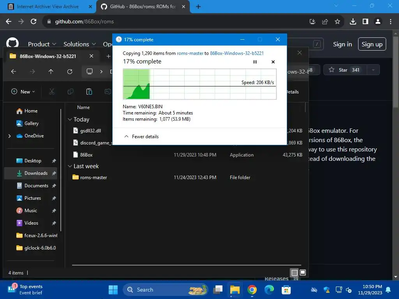Image resolution: width=399 pixels, height=299 pixels.
Task: Collapse copy dialog with Fewer details
Action: (141, 137)
